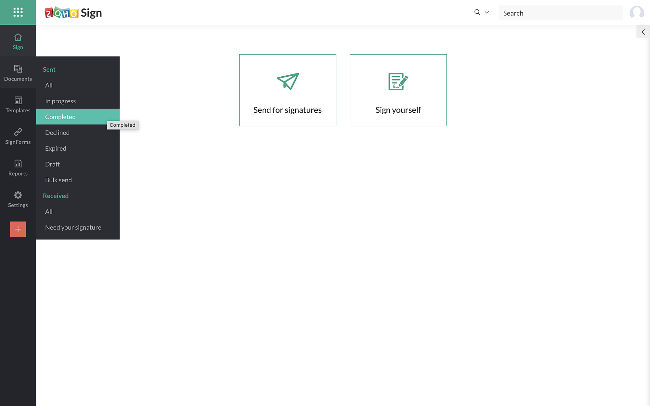Image resolution: width=650 pixels, height=406 pixels.
Task: Open the Documents sidebar icon
Action: coord(18,69)
